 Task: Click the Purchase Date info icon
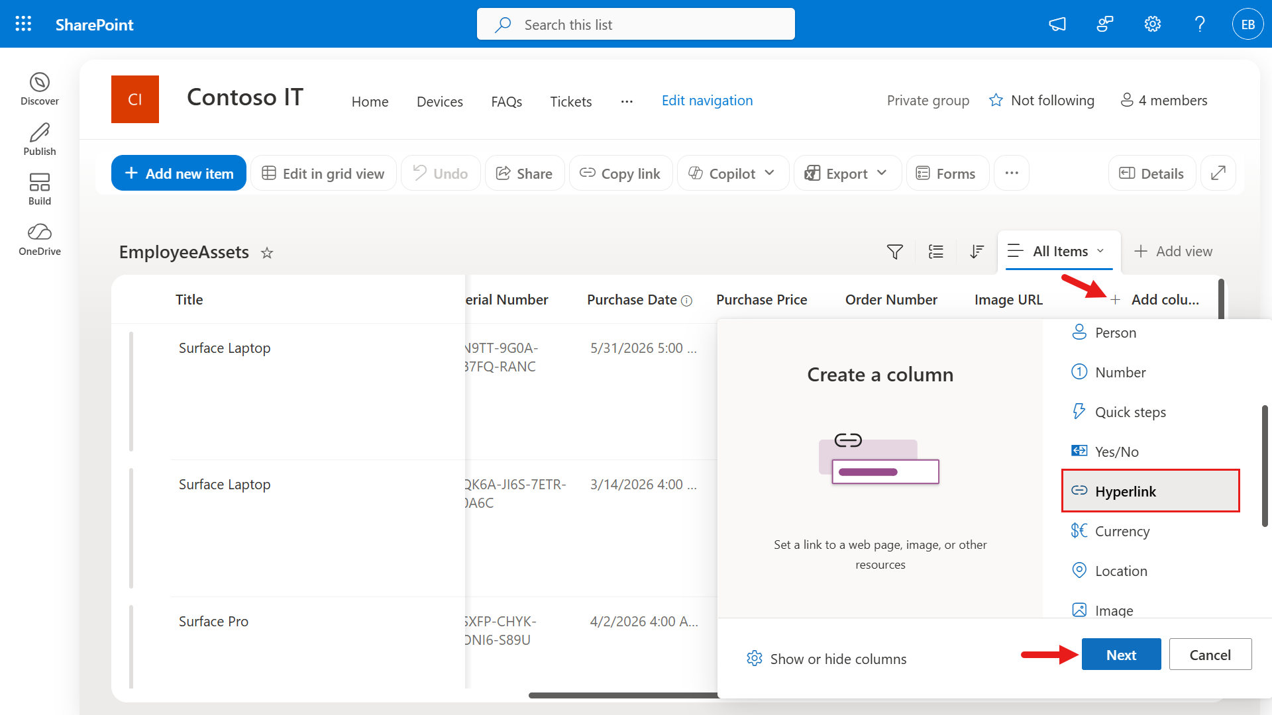point(687,301)
